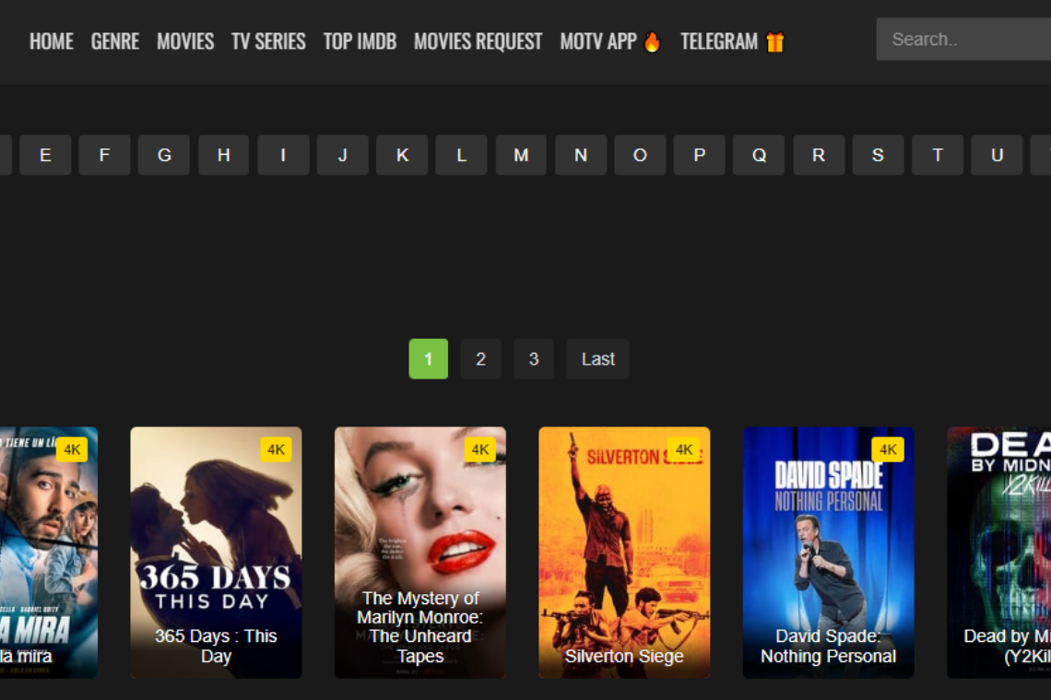Screen dimensions: 1051x700
Task: Open the TELEGRAM link
Action: (719, 41)
